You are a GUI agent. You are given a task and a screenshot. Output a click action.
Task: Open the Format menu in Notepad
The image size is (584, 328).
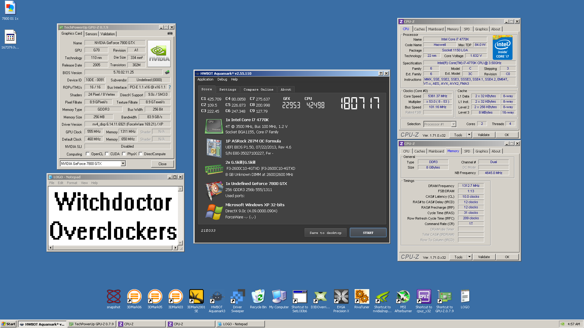[x=72, y=183]
